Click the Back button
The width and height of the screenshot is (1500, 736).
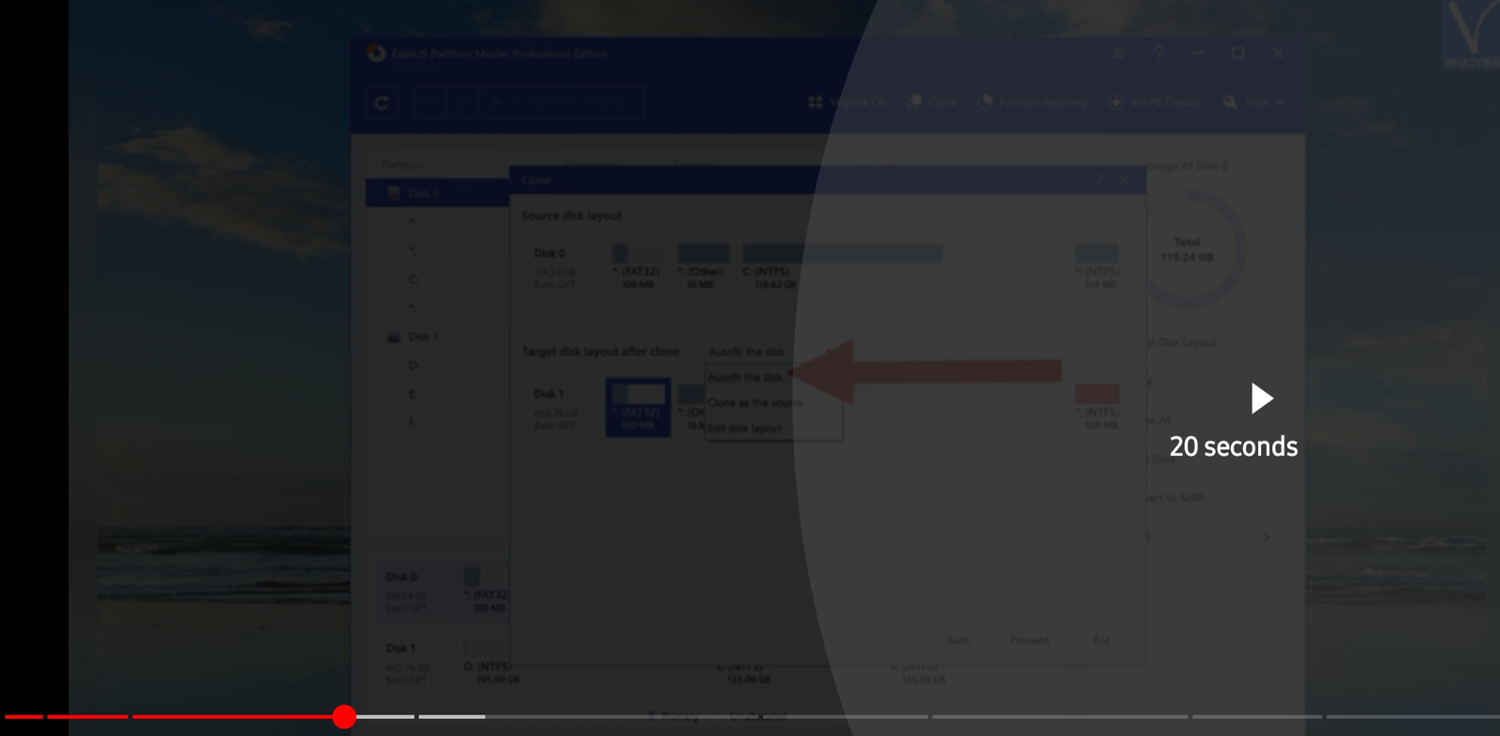click(958, 640)
